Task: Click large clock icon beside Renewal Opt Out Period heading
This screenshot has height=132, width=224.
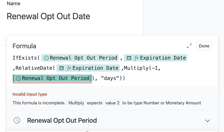Action: (17, 120)
